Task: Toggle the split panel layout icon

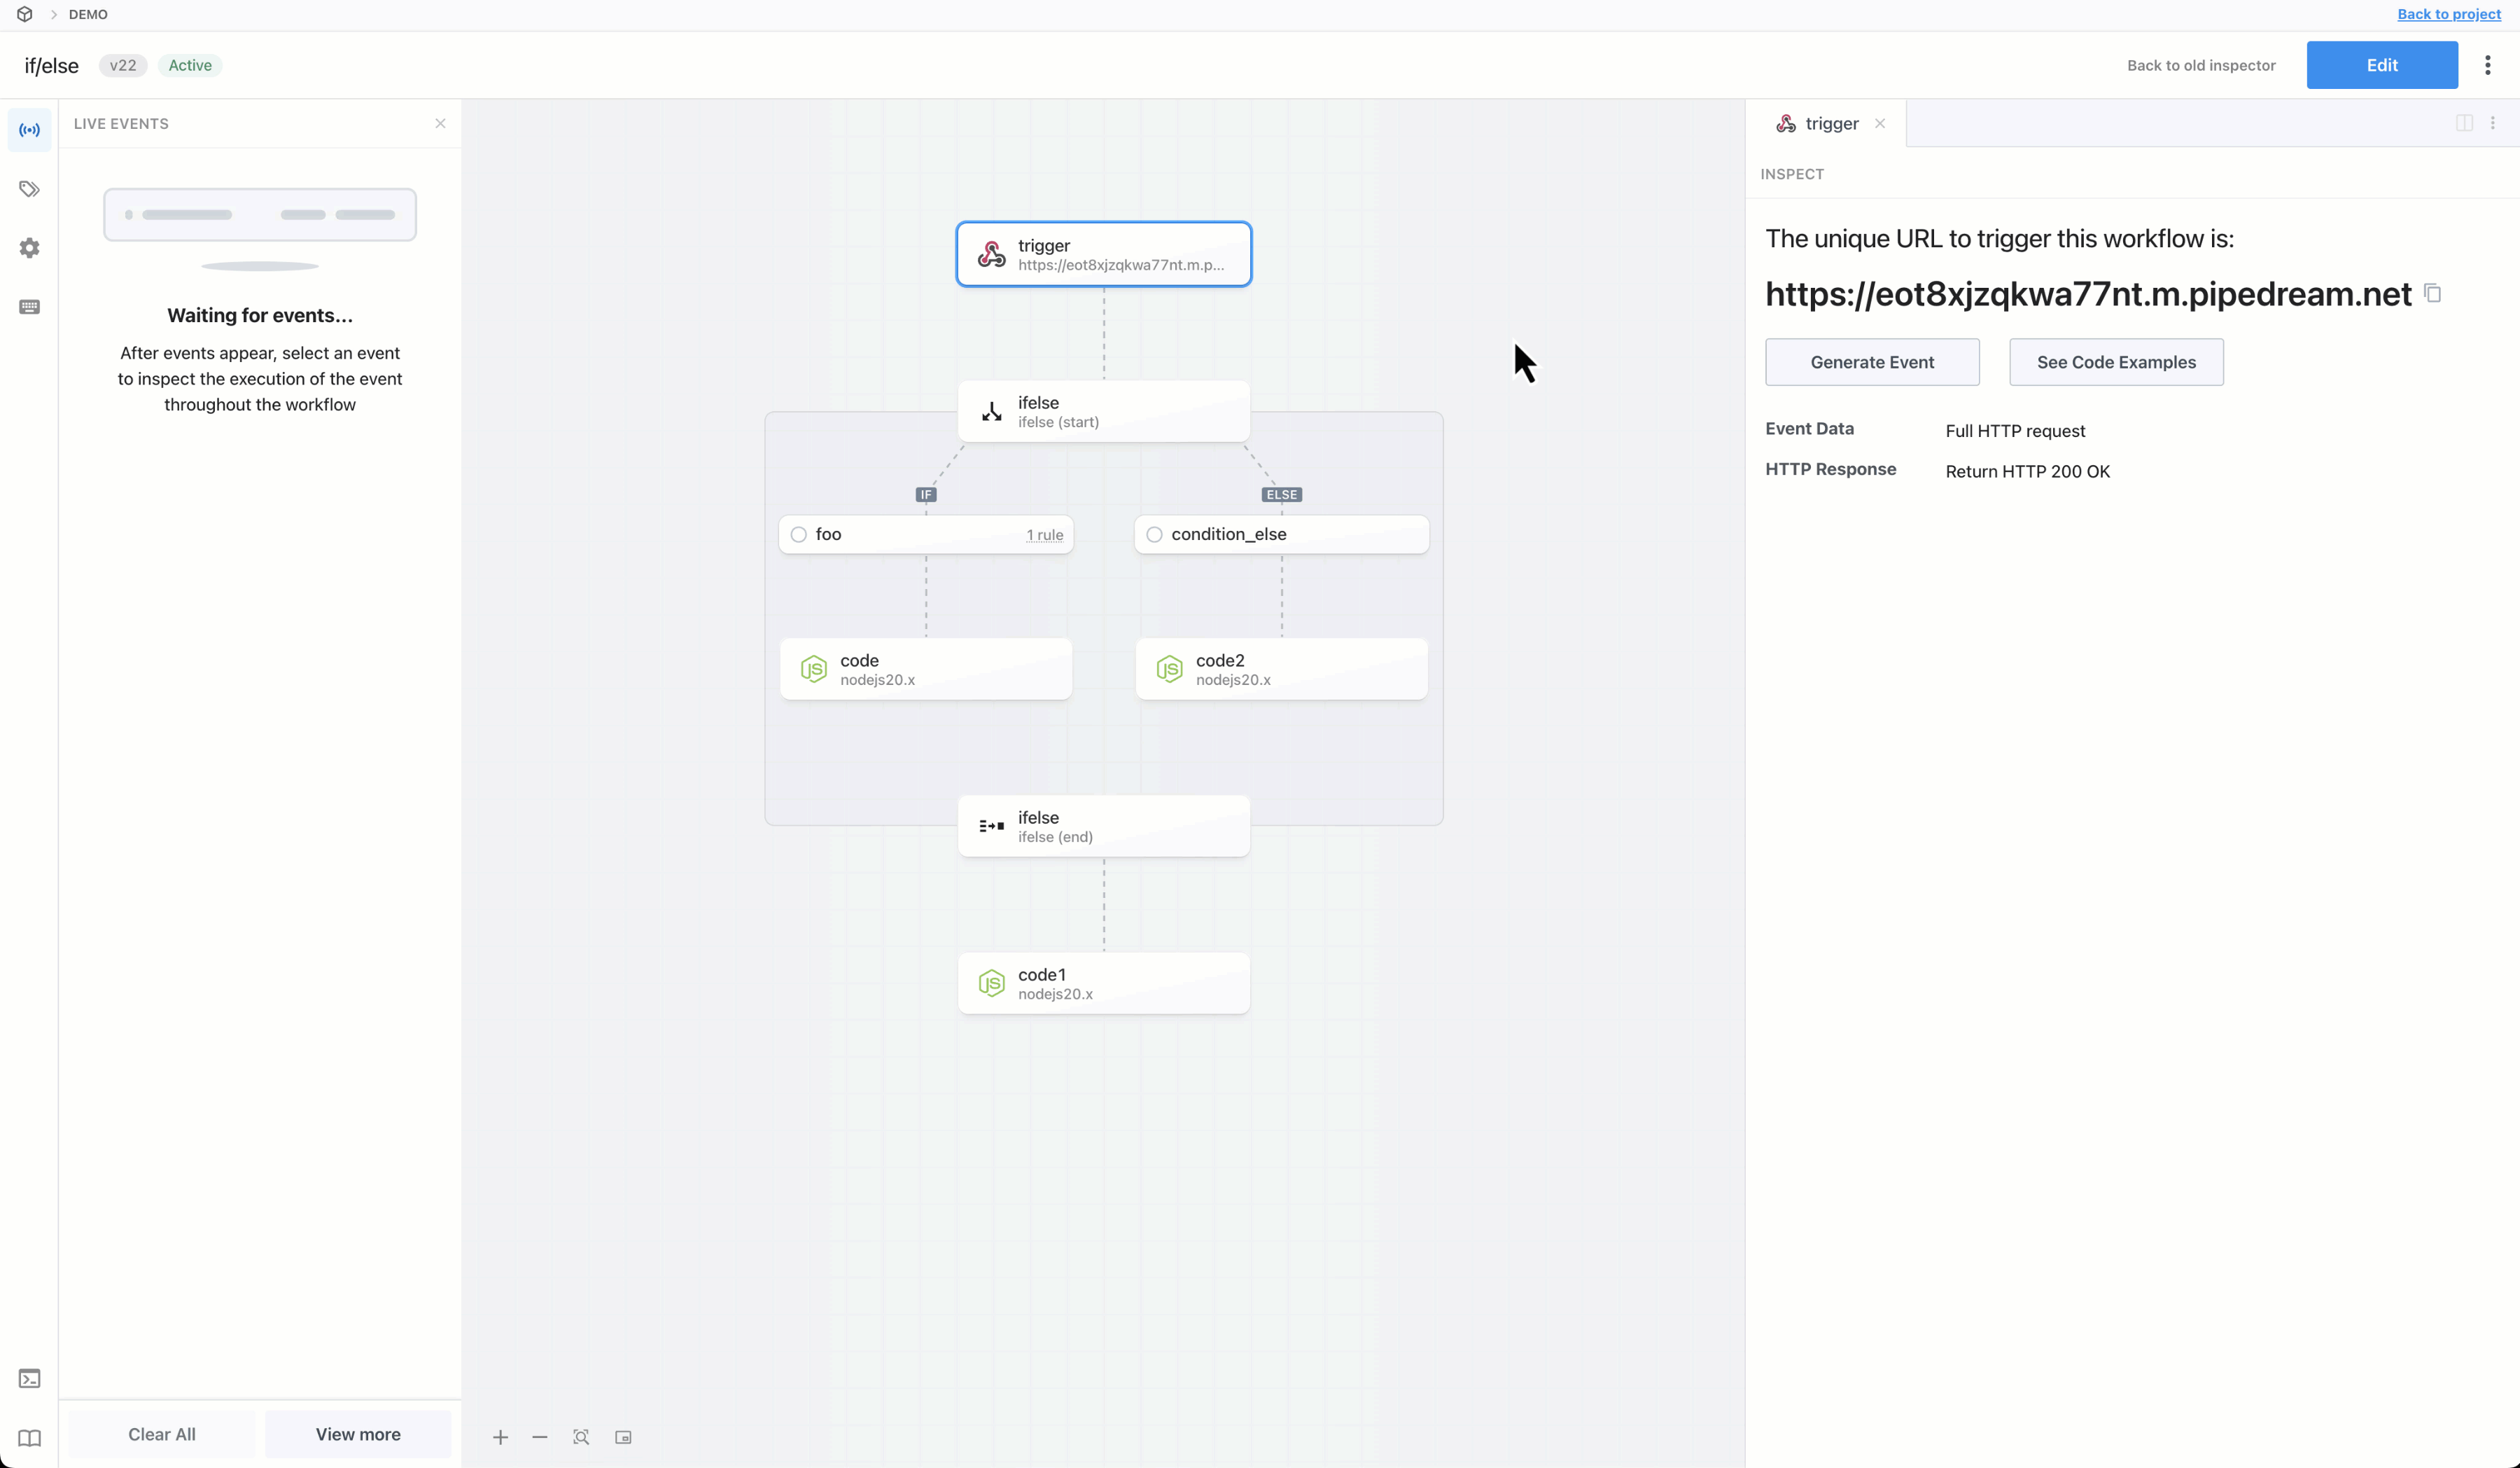Action: click(2464, 123)
